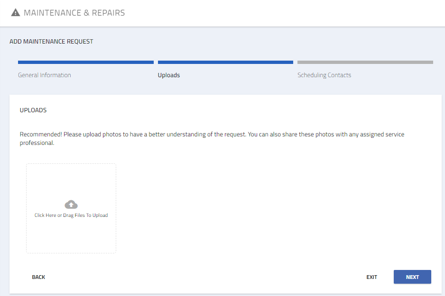This screenshot has width=445, height=296.
Task: Leave the request form via EXIT
Action: (372, 277)
